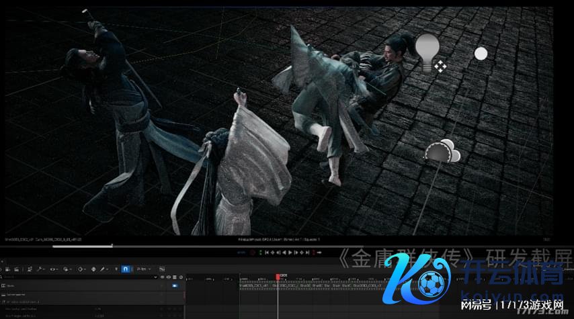Click the play forward button
This screenshot has width=574, height=319.
point(290,253)
